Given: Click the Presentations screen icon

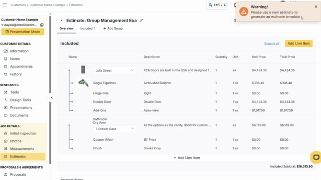Looking at the screenshot, I should click(6, 108).
